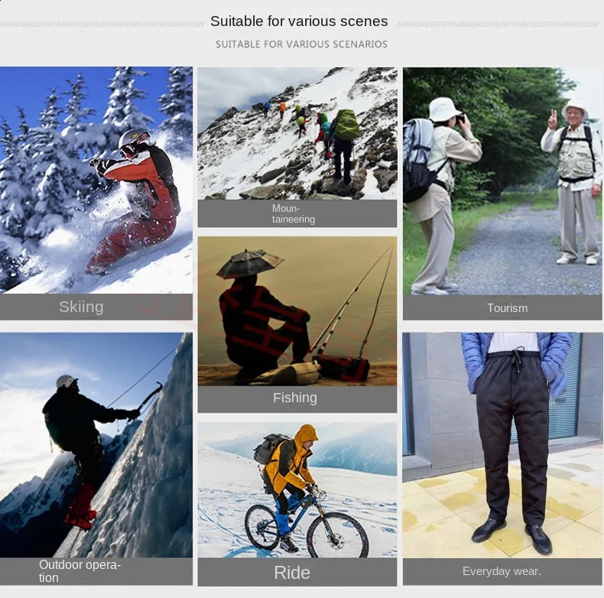
Task: Click the green backpack on the mountaineer
Action: click(346, 125)
